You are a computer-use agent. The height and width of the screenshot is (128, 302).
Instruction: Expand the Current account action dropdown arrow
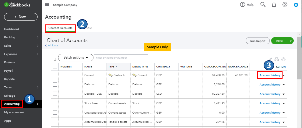[x=284, y=75]
